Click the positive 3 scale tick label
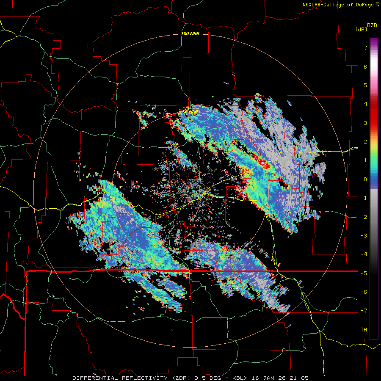 point(365,123)
